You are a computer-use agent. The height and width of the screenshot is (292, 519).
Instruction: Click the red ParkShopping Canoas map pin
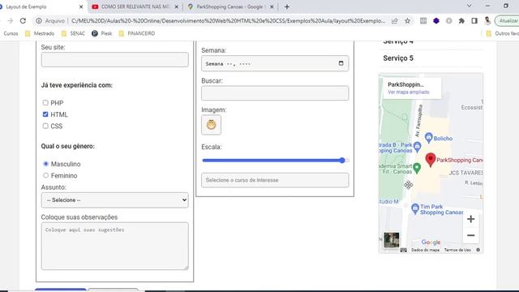tap(431, 160)
